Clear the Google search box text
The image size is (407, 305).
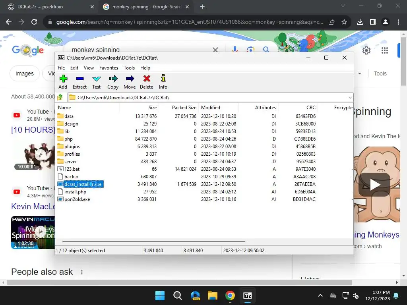tap(215, 49)
